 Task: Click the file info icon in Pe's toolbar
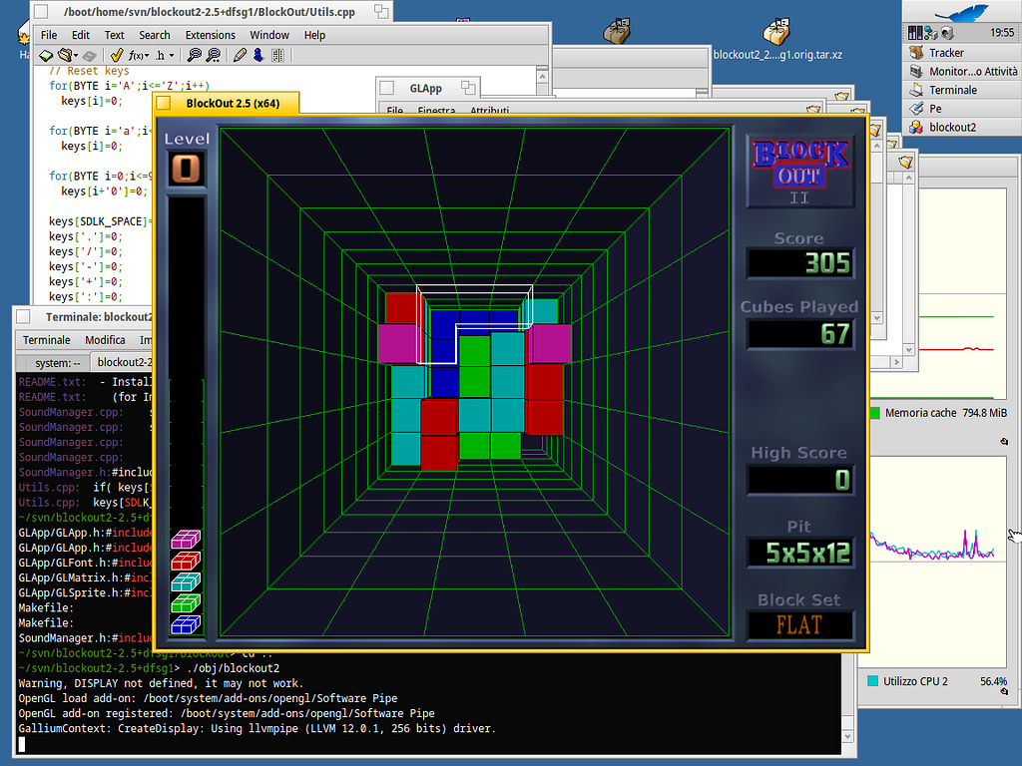pos(278,55)
